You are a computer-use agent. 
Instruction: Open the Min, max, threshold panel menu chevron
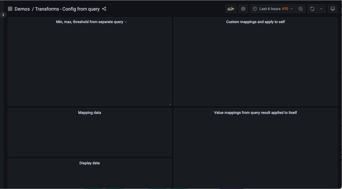pyautogui.click(x=126, y=22)
